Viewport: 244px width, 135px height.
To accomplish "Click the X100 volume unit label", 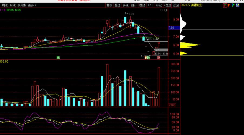I will 172,105.
